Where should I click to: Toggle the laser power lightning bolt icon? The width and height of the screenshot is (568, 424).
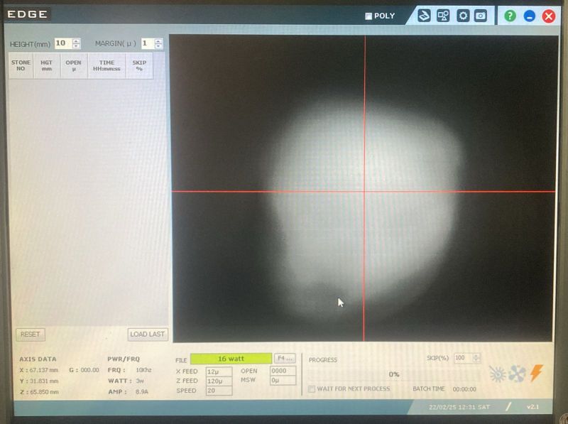(x=537, y=373)
